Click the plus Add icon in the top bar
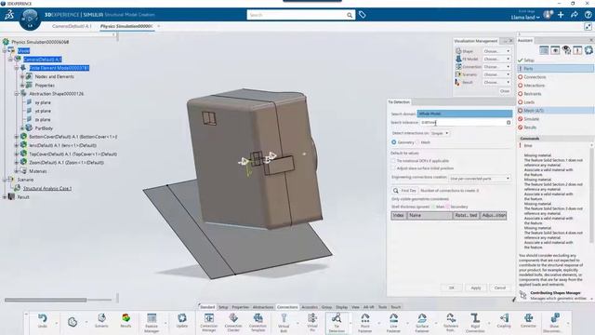This screenshot has width=595, height=335. point(561,15)
